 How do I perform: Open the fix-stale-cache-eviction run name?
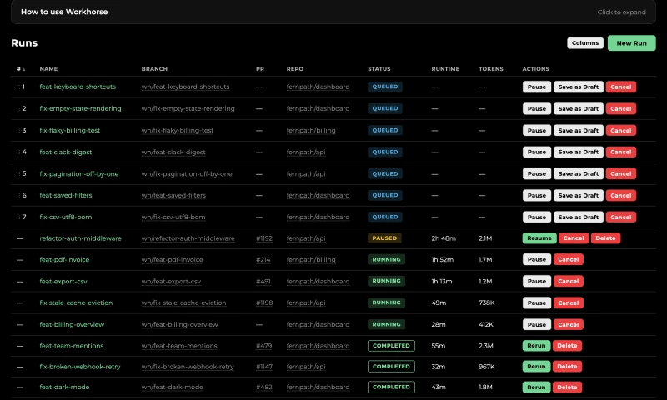click(76, 302)
